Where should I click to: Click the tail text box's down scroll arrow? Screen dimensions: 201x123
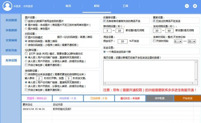[x=196, y=80]
